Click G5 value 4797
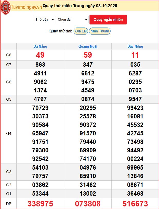Image resolution: width=159 pixels, height=209 pixels. pos(40,99)
